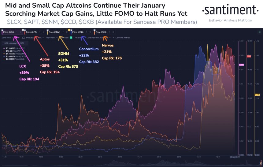
Task: Select the Price (LCX) metric tab
Action: point(8,32)
